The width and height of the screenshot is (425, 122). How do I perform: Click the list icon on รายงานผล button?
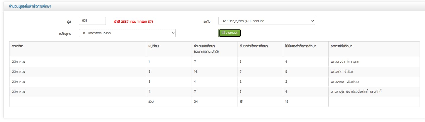click(x=223, y=33)
